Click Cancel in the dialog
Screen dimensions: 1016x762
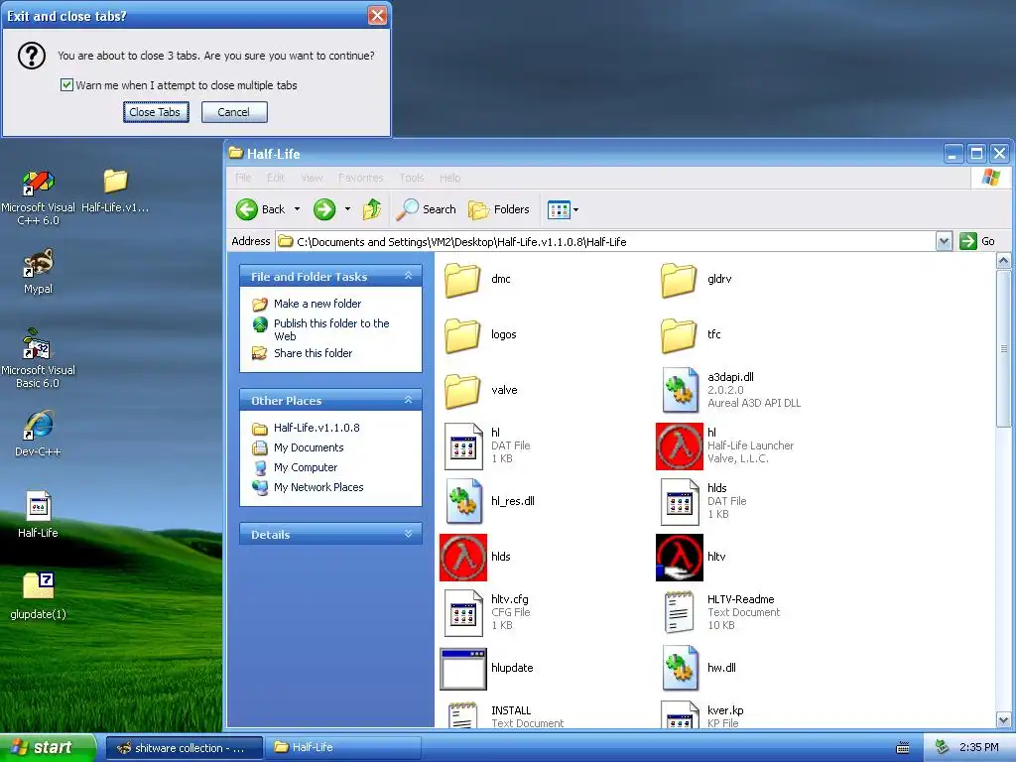tap(234, 112)
